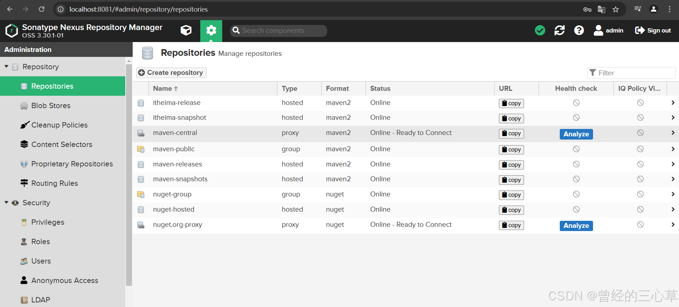Open the browser translate icon

[601, 9]
